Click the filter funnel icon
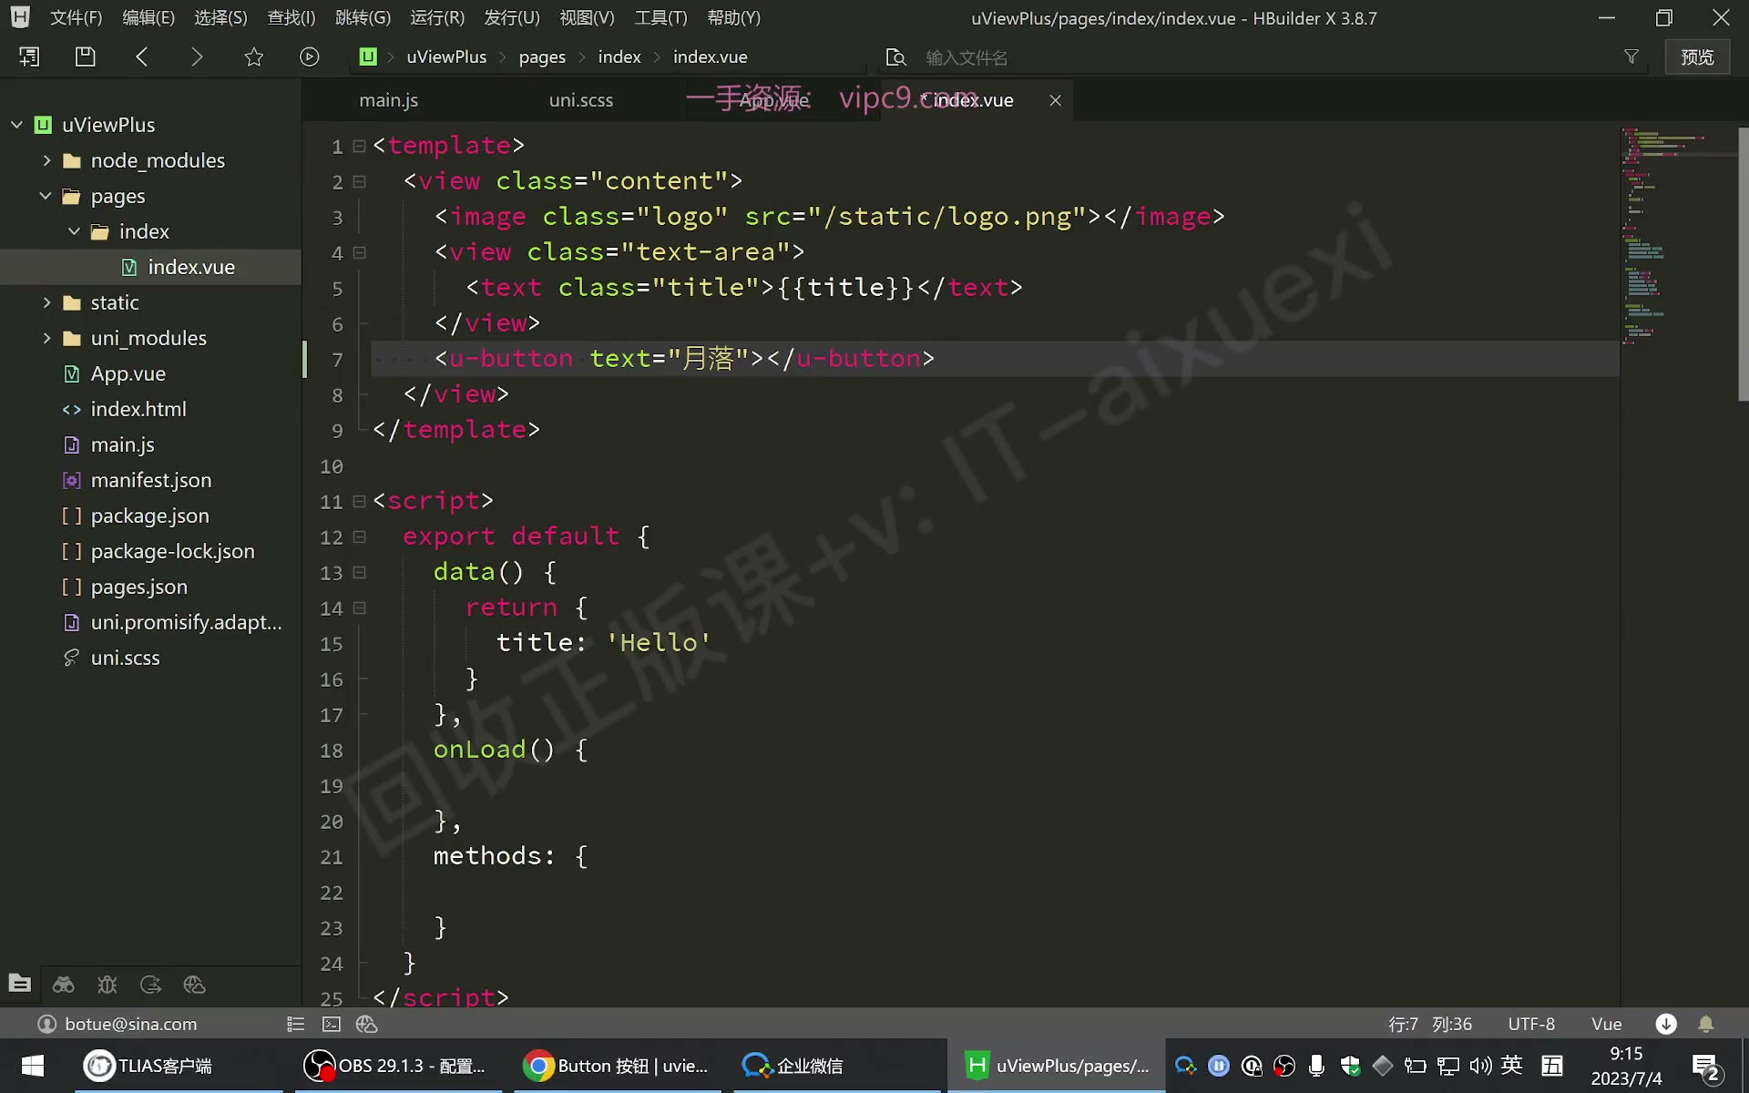The width and height of the screenshot is (1749, 1093). (1631, 56)
